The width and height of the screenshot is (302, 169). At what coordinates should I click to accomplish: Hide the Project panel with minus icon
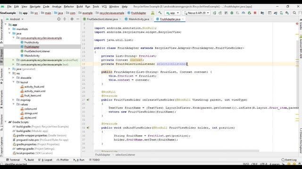pyautogui.click(x=77, y=19)
